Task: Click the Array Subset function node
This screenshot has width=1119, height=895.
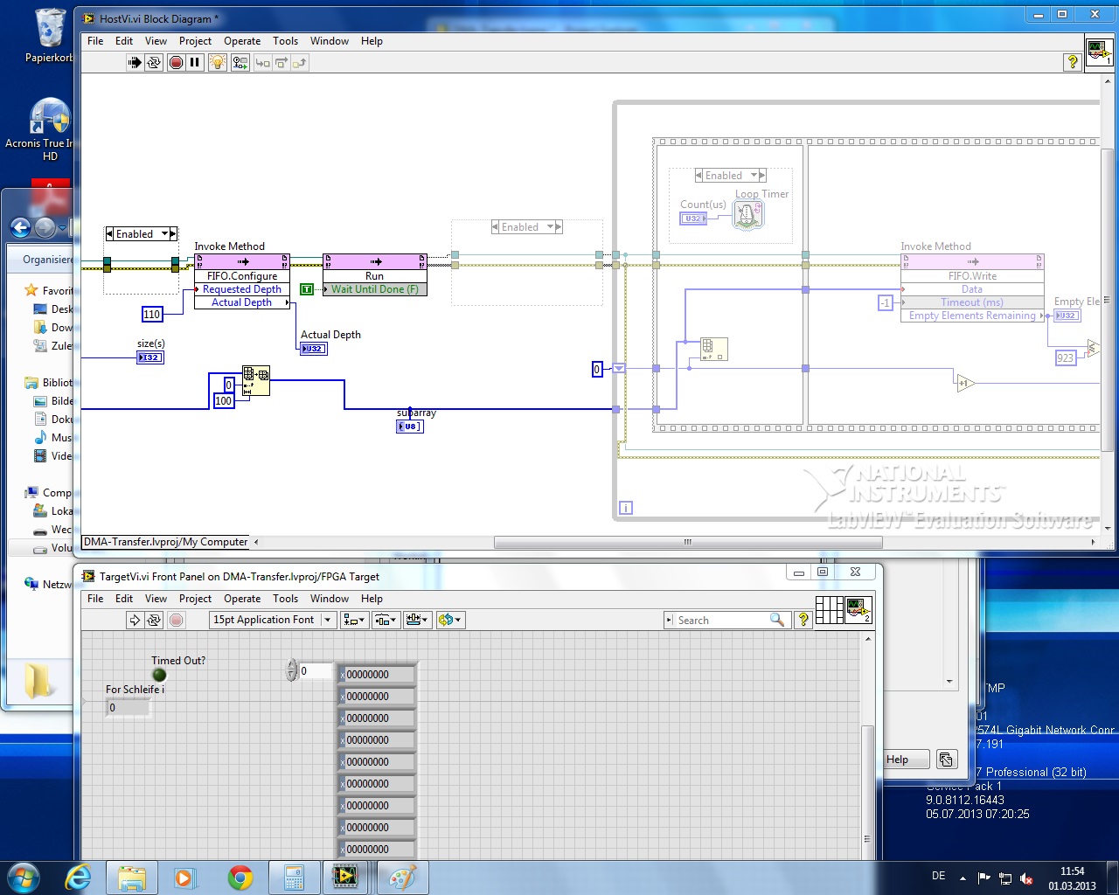Action: click(256, 380)
